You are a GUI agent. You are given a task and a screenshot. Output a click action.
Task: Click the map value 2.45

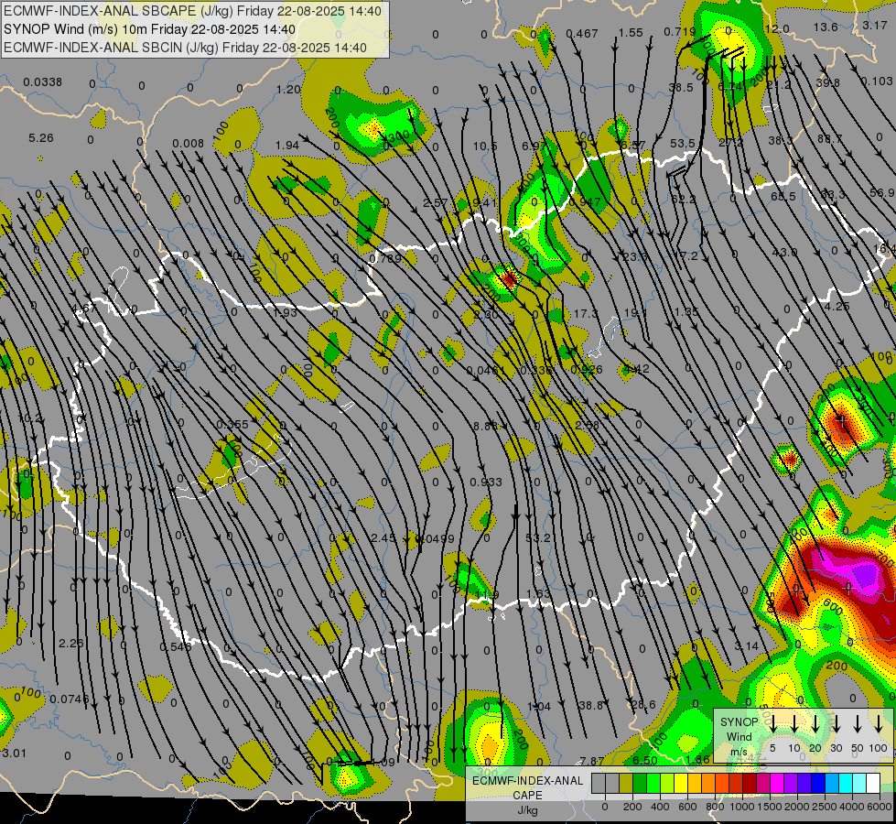tap(383, 538)
